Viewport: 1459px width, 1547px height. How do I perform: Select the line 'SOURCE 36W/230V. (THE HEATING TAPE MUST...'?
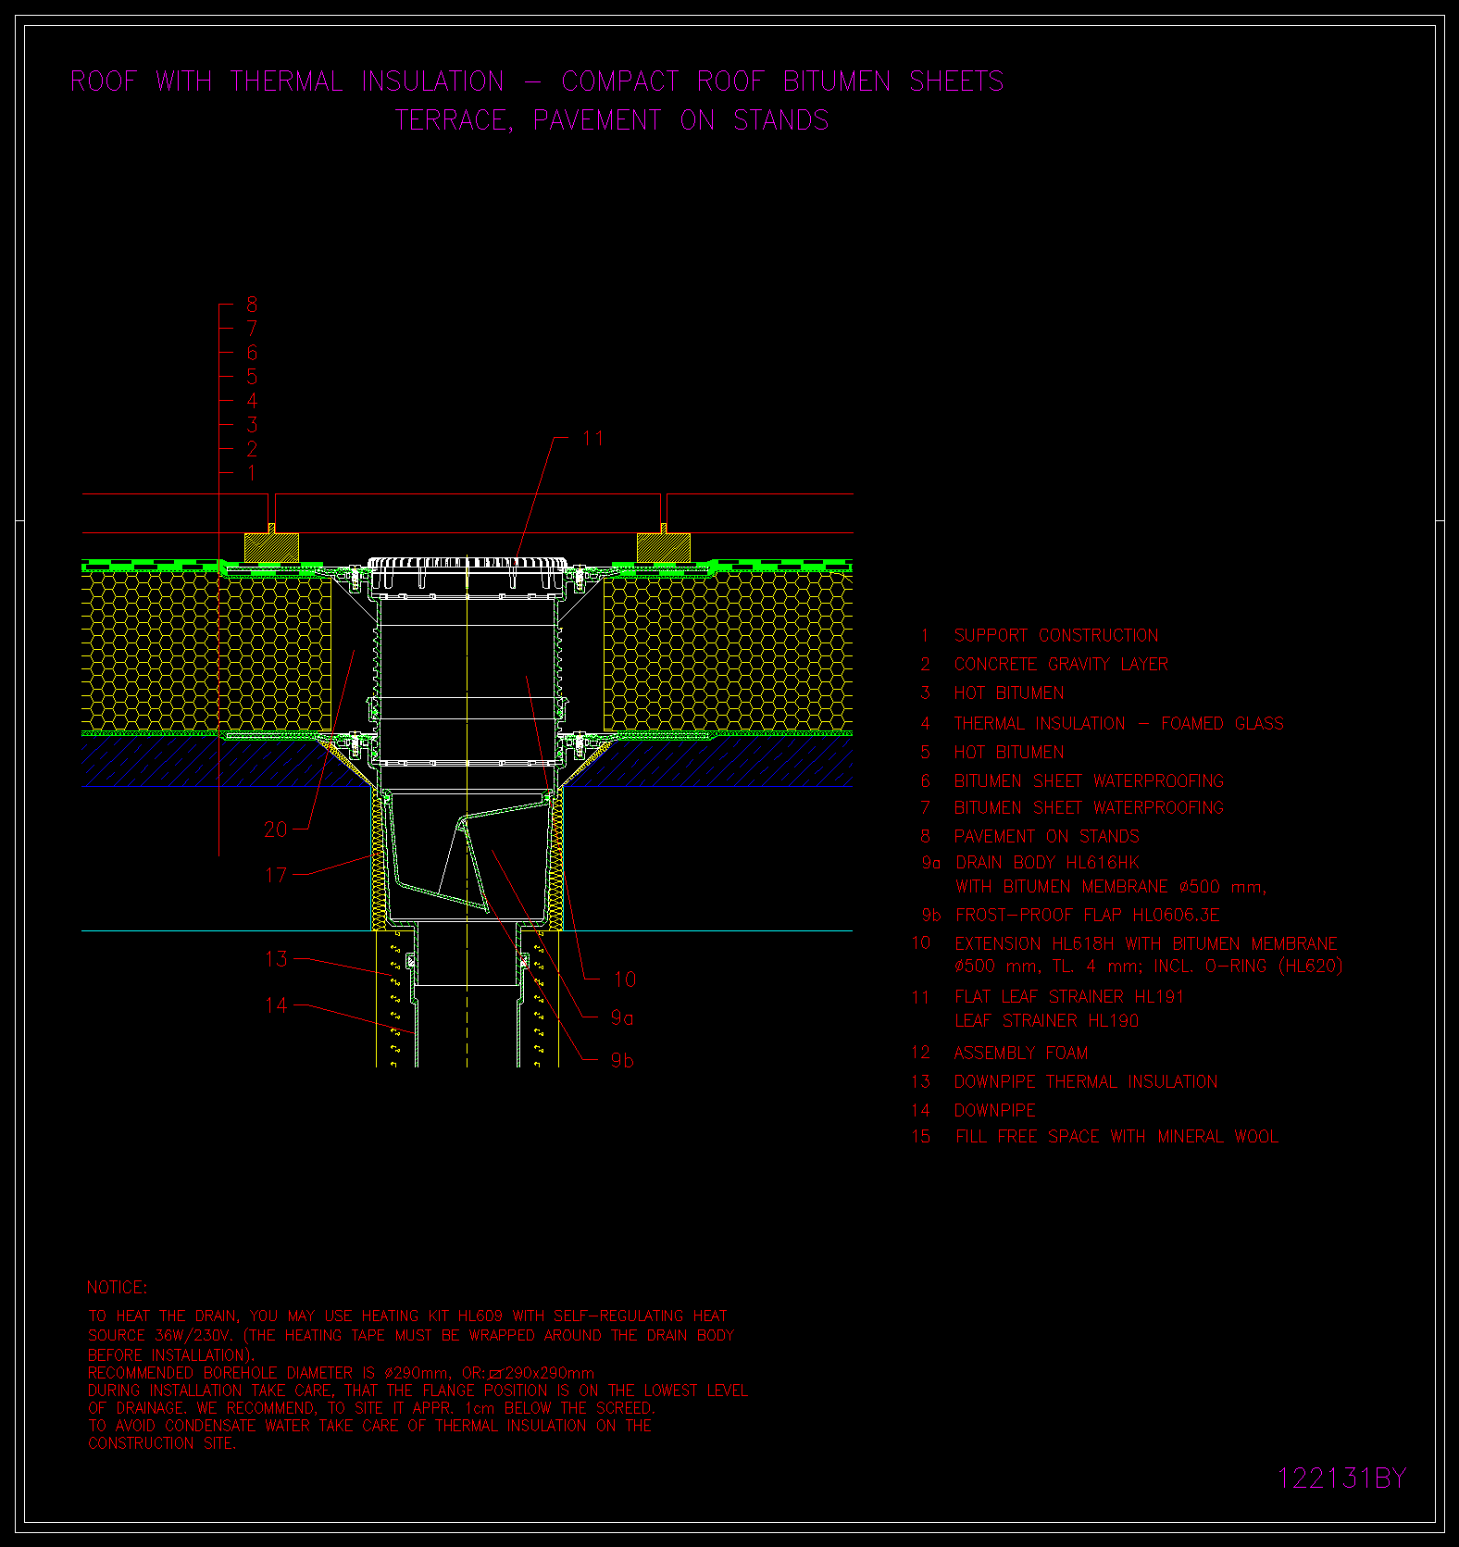[x=411, y=1336]
